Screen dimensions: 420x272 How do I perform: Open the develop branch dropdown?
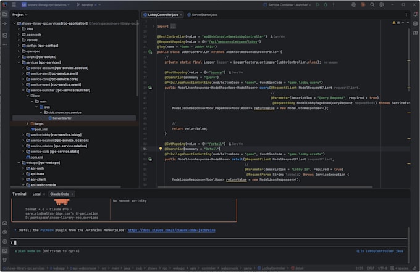[x=88, y=4]
